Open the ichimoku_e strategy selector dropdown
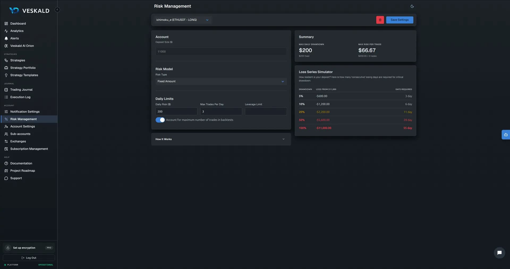This screenshot has width=510, height=269. pyautogui.click(x=182, y=20)
